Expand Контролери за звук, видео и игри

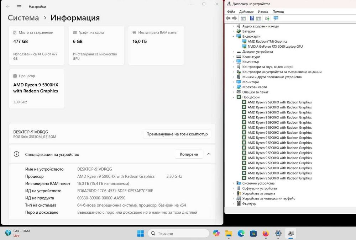pyautogui.click(x=234, y=67)
